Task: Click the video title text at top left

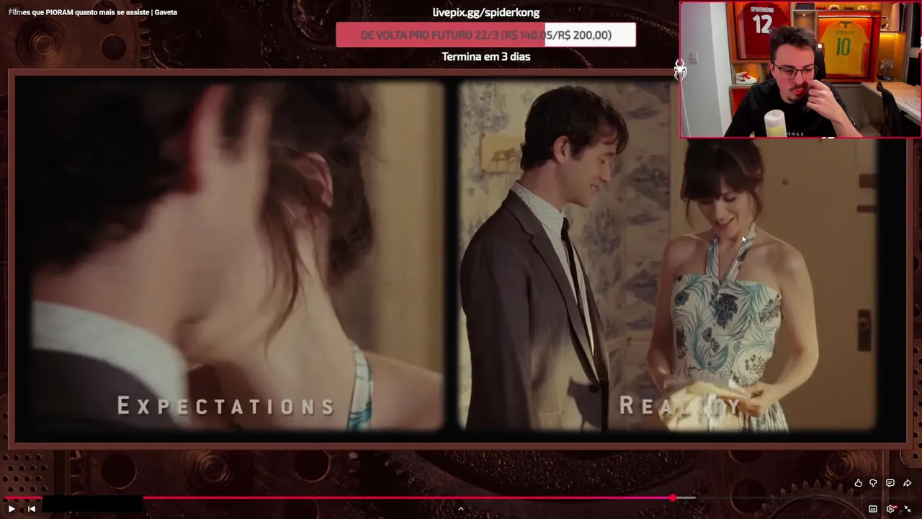Action: (x=93, y=12)
